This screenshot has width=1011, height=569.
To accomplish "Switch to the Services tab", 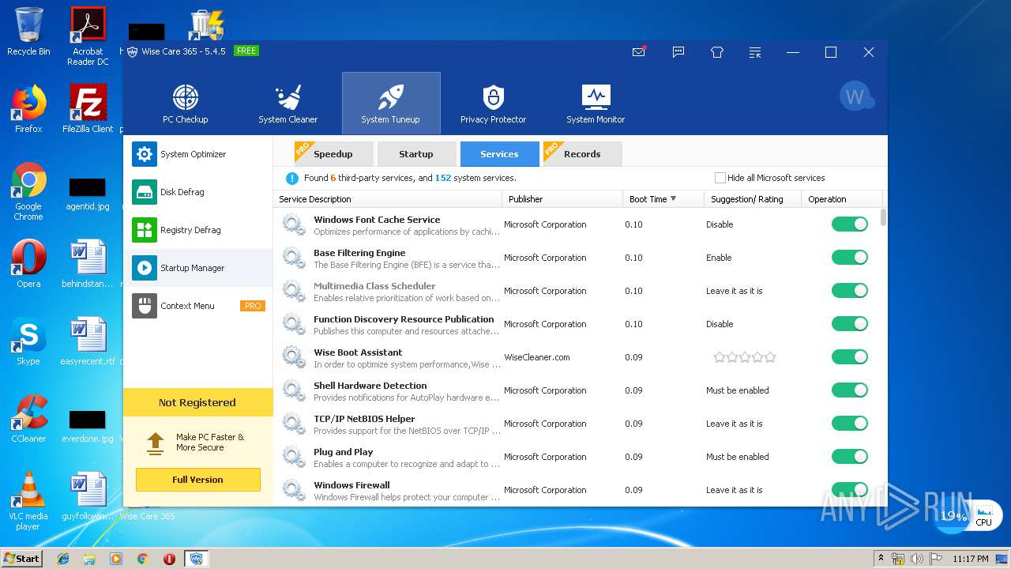I will click(499, 154).
